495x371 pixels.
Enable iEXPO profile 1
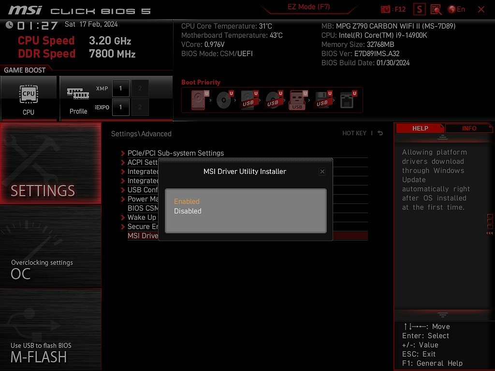(x=120, y=107)
